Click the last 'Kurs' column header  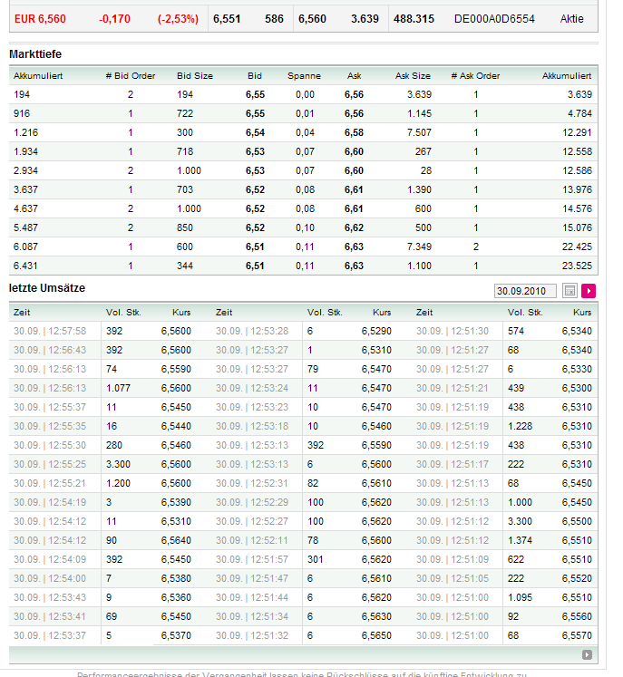point(582,312)
